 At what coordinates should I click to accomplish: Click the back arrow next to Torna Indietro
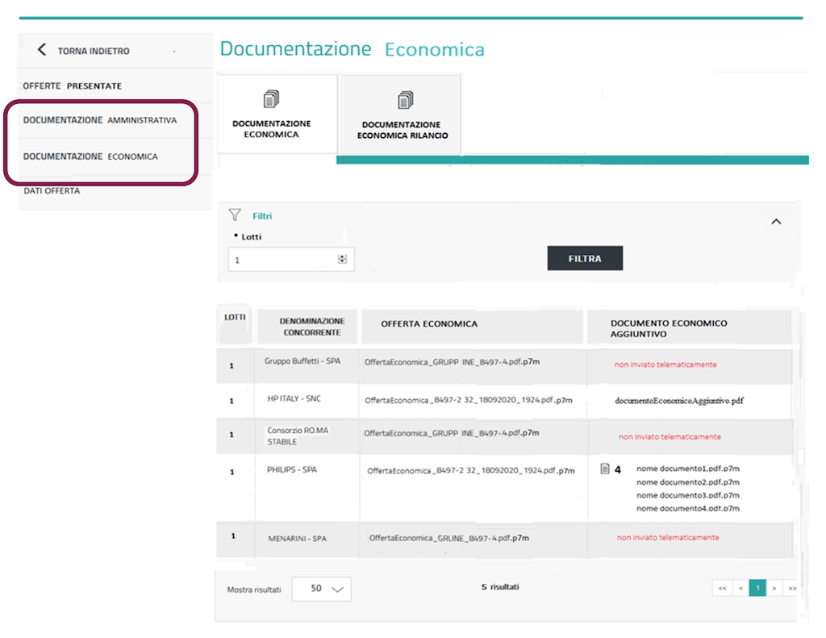click(42, 50)
